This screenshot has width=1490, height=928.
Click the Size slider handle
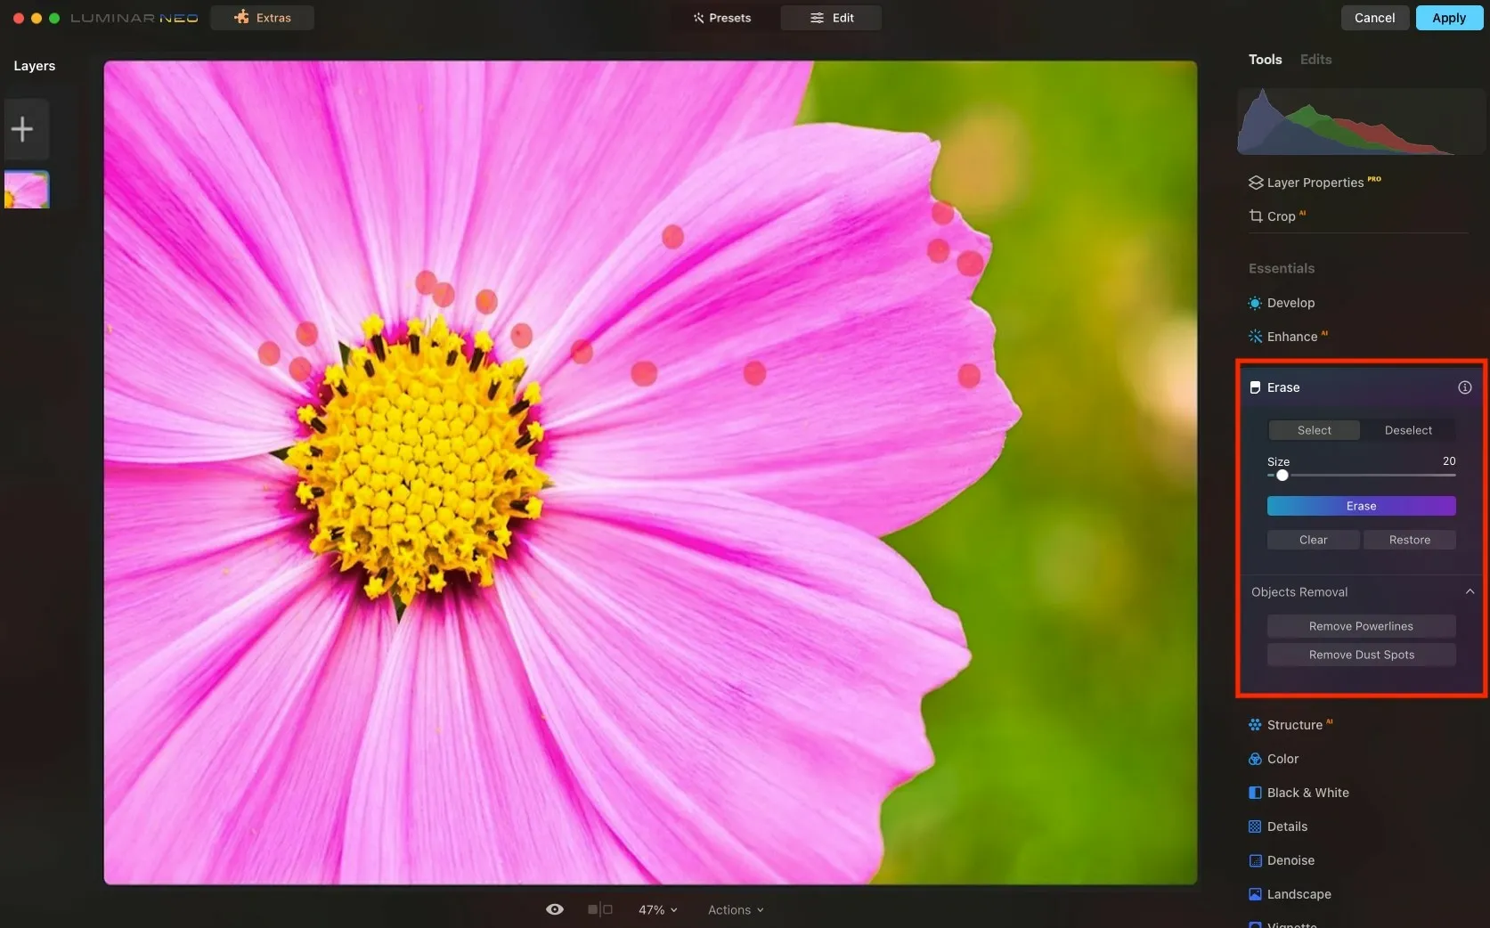click(1282, 476)
